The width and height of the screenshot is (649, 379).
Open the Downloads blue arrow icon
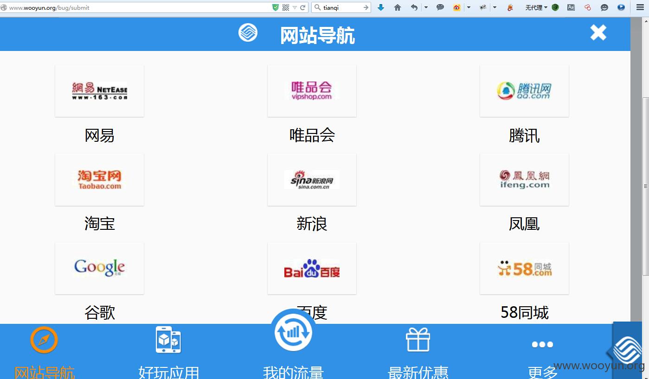[x=381, y=7]
